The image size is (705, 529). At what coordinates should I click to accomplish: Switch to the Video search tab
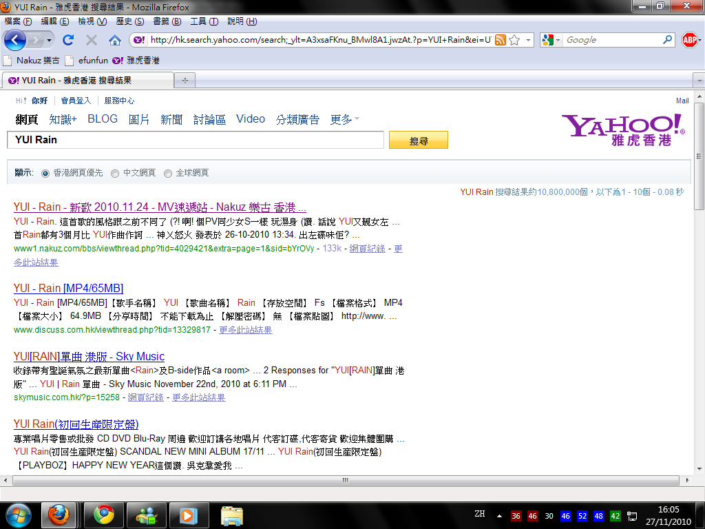pos(251,118)
